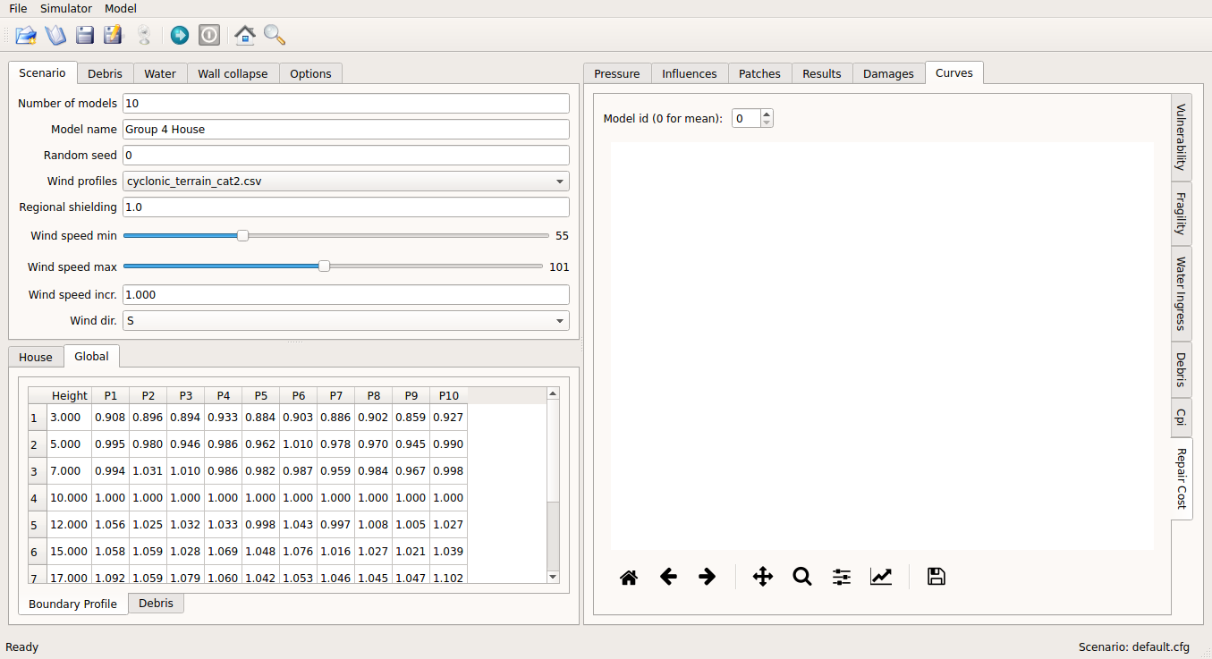Run the simulation with blue arrow icon
The width and height of the screenshot is (1212, 659).
point(180,35)
